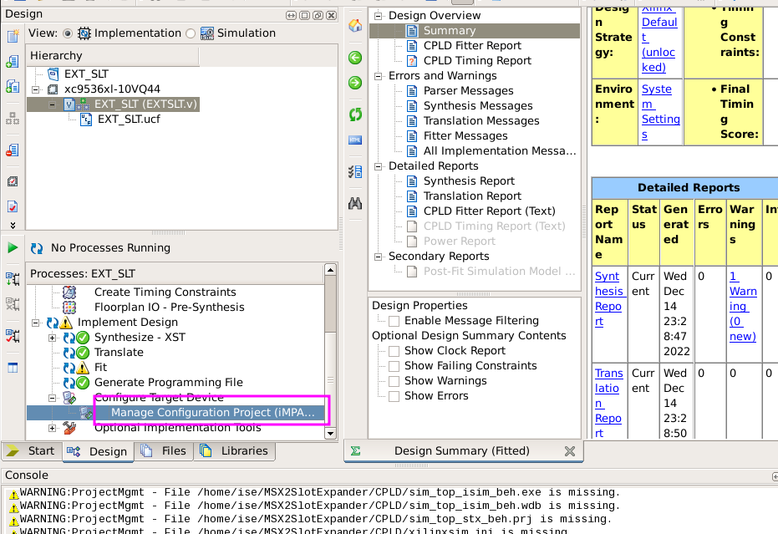Expand Optional Implementation Tools node
The image size is (778, 534).
point(53,429)
